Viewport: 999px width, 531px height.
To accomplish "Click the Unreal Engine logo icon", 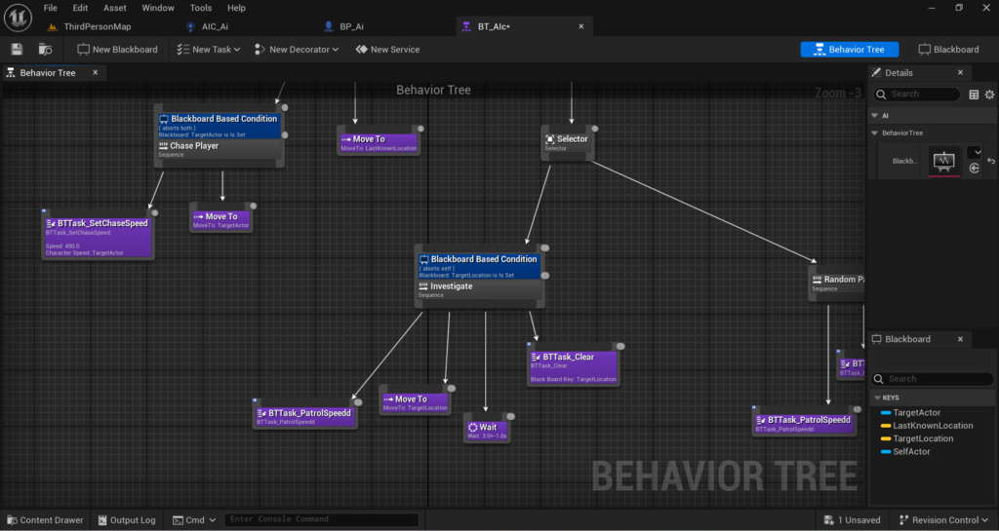I will click(x=18, y=18).
